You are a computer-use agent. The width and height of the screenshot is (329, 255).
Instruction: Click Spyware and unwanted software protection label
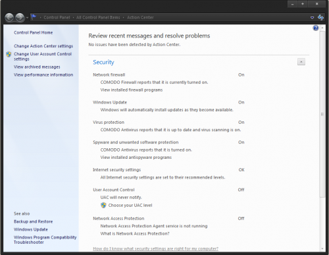[x=136, y=142]
